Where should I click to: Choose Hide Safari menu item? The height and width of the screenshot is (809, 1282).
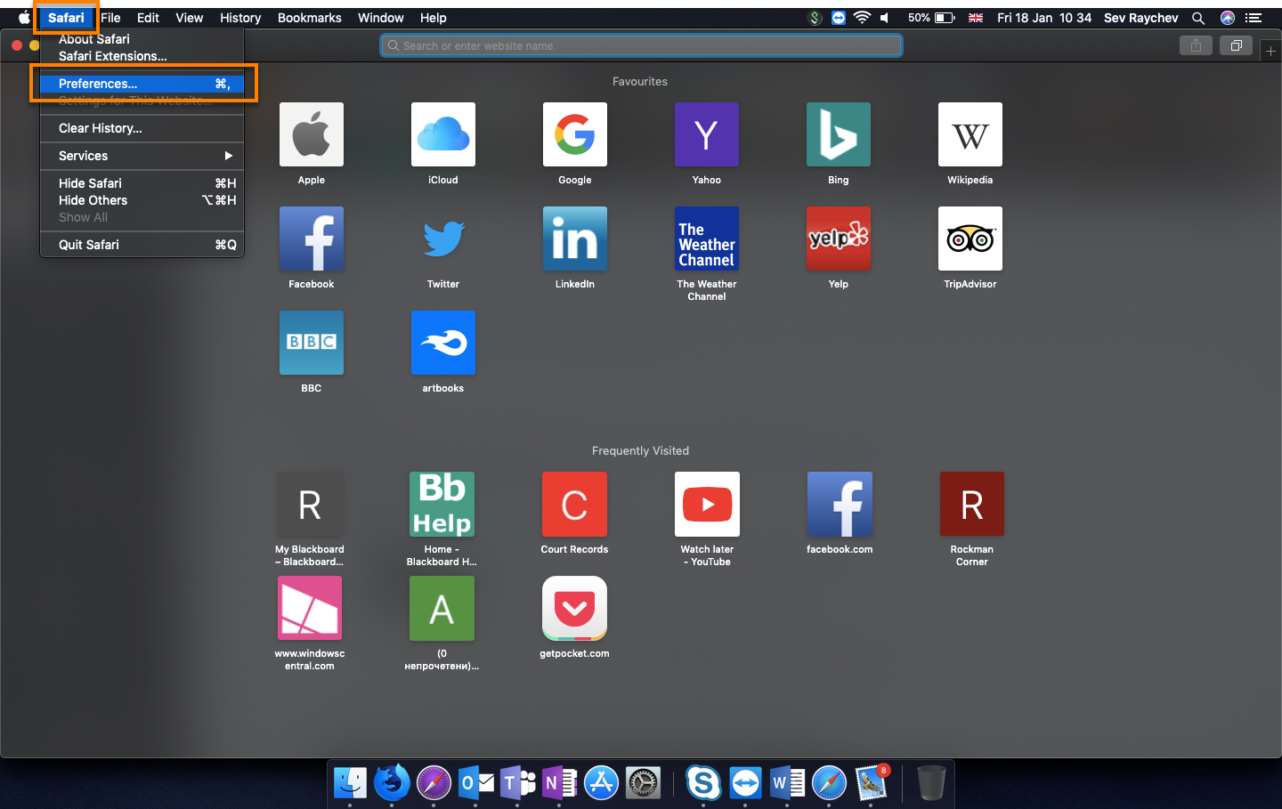[x=142, y=183]
